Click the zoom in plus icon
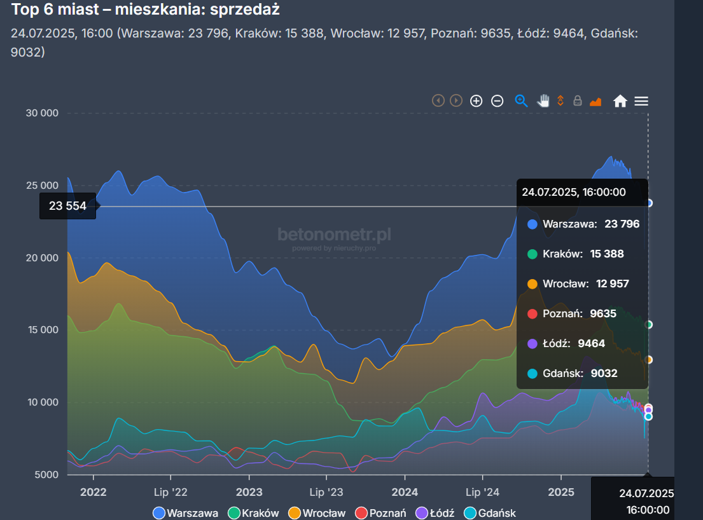Viewport: 703px width, 520px height. click(x=476, y=100)
